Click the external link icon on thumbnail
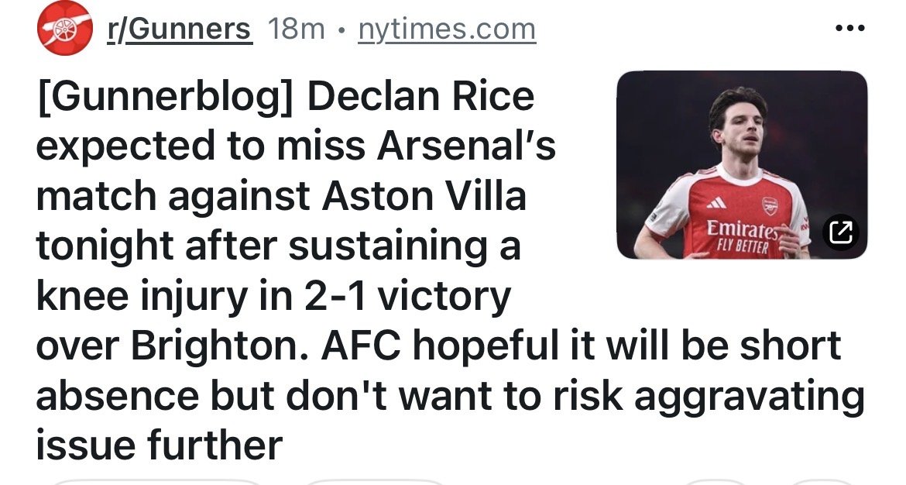This screenshot has height=485, width=906. (x=839, y=230)
